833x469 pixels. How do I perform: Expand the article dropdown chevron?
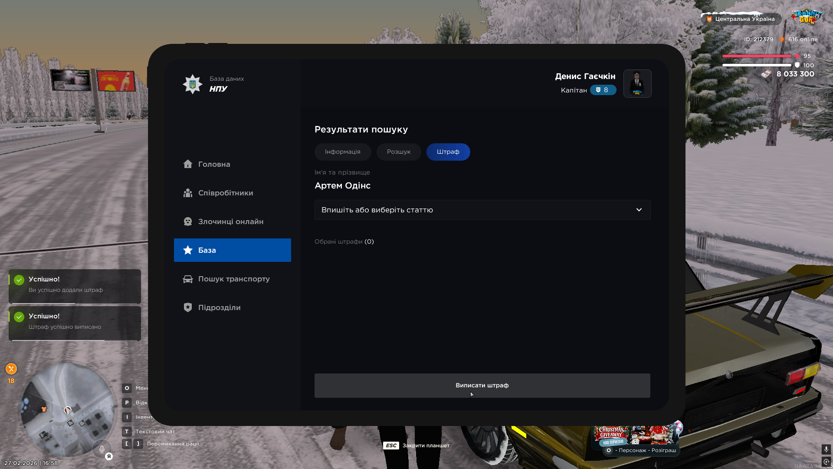coord(639,210)
